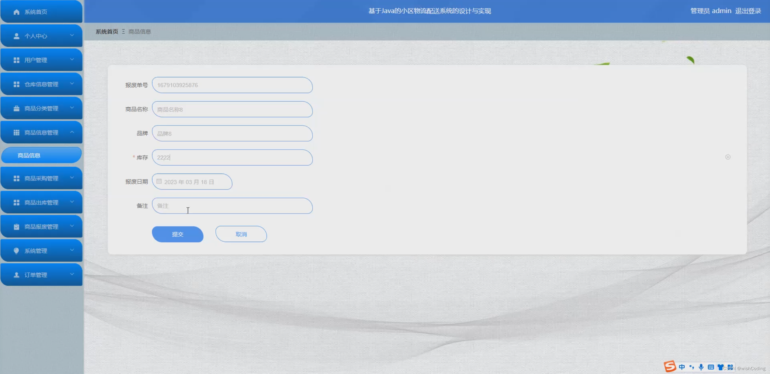Expand the 仓库信息管理 chevron

tap(72, 84)
